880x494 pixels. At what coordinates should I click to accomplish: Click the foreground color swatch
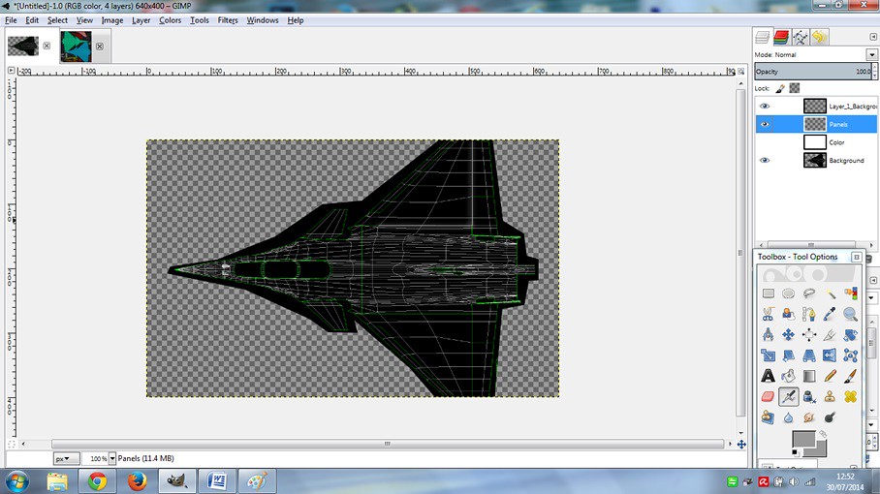[x=803, y=439]
